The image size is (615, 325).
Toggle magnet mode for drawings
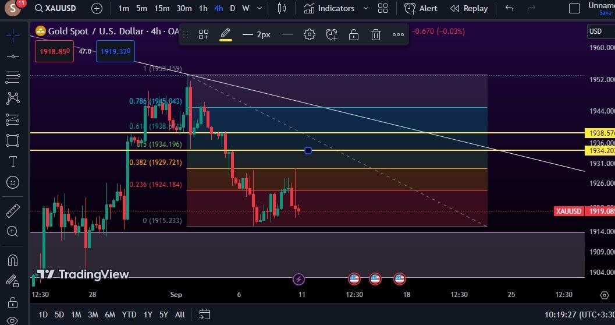click(x=13, y=260)
